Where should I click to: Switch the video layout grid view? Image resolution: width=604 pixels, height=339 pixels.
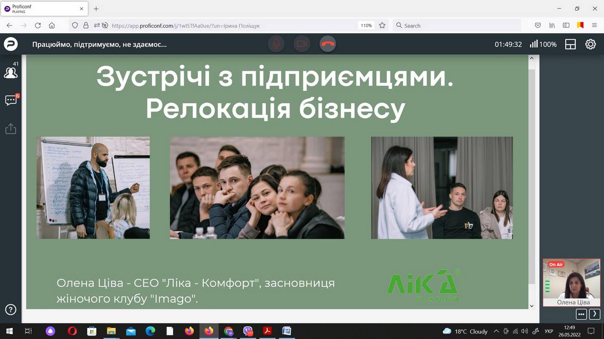tap(570, 44)
